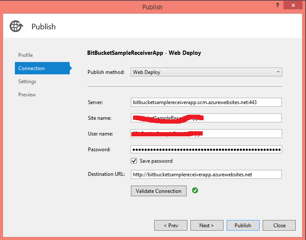Click the 'Publish method:' label
Image resolution: width=306 pixels, height=240 pixels.
pos(106,72)
